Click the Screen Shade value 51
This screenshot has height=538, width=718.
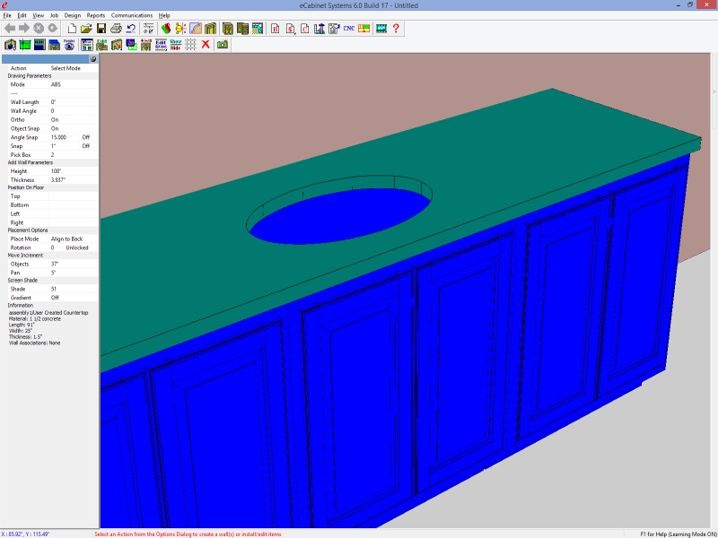[54, 289]
